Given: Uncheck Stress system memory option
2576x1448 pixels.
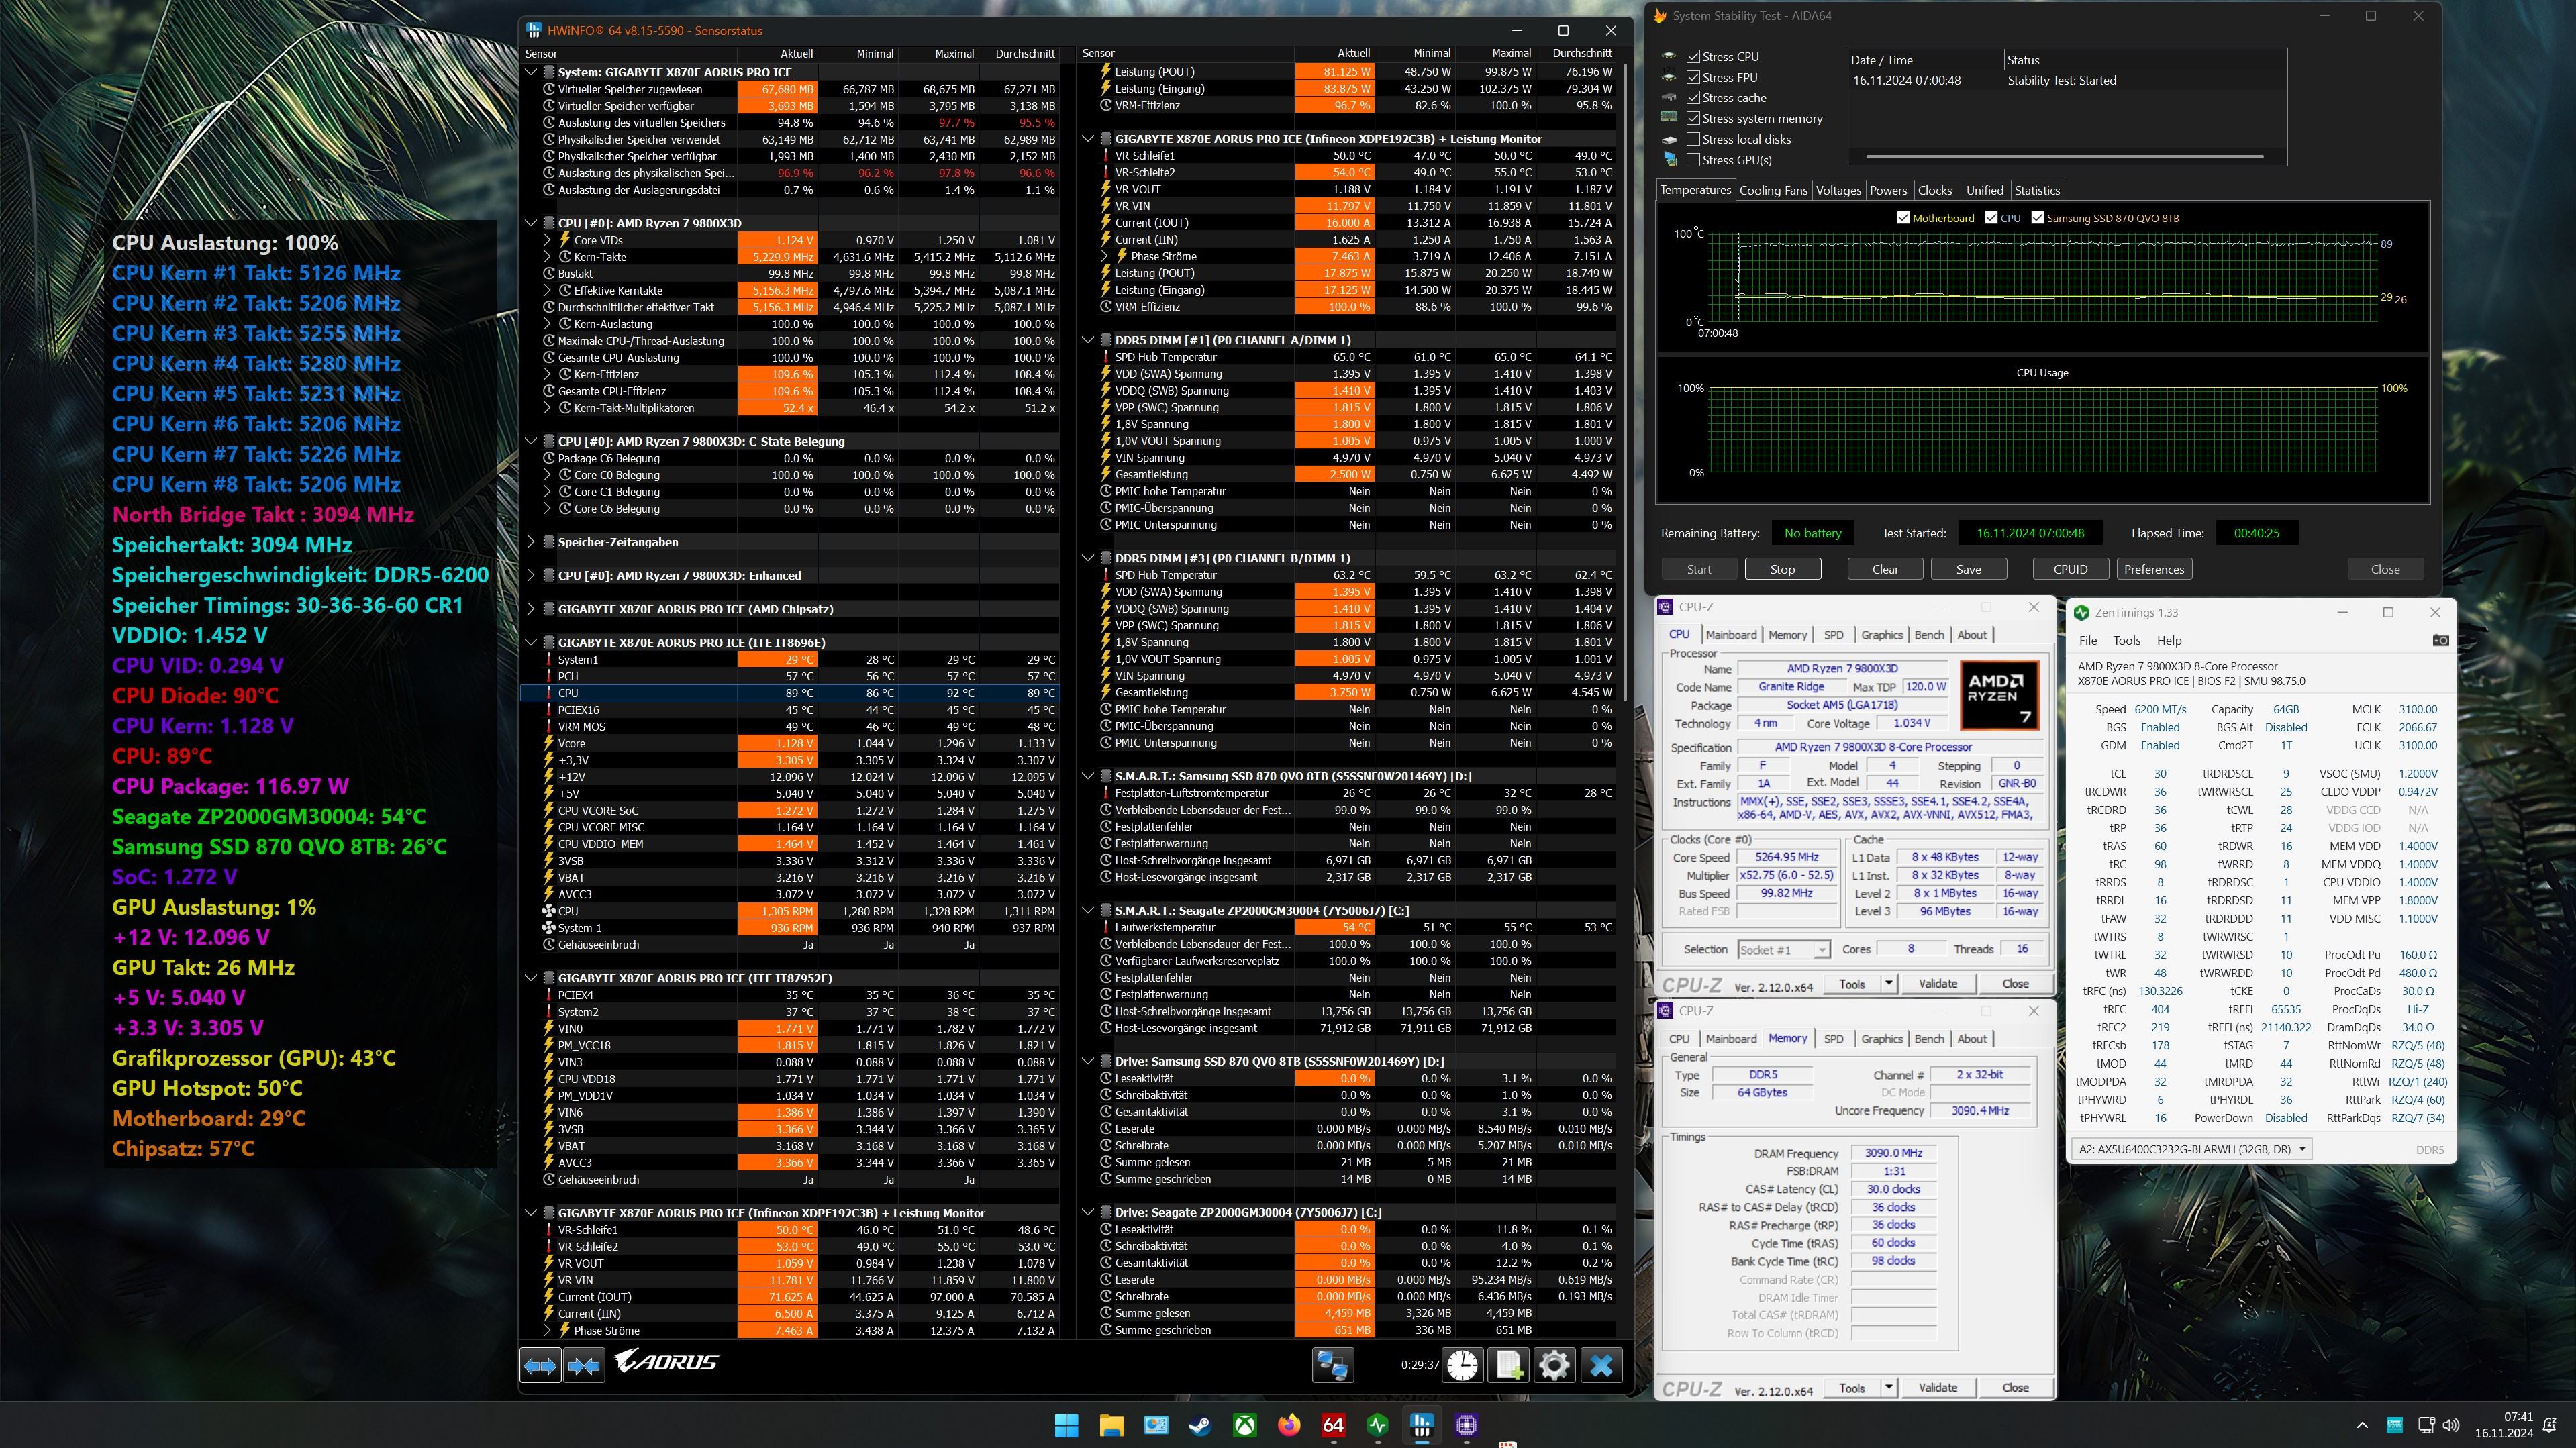Looking at the screenshot, I should point(1693,118).
